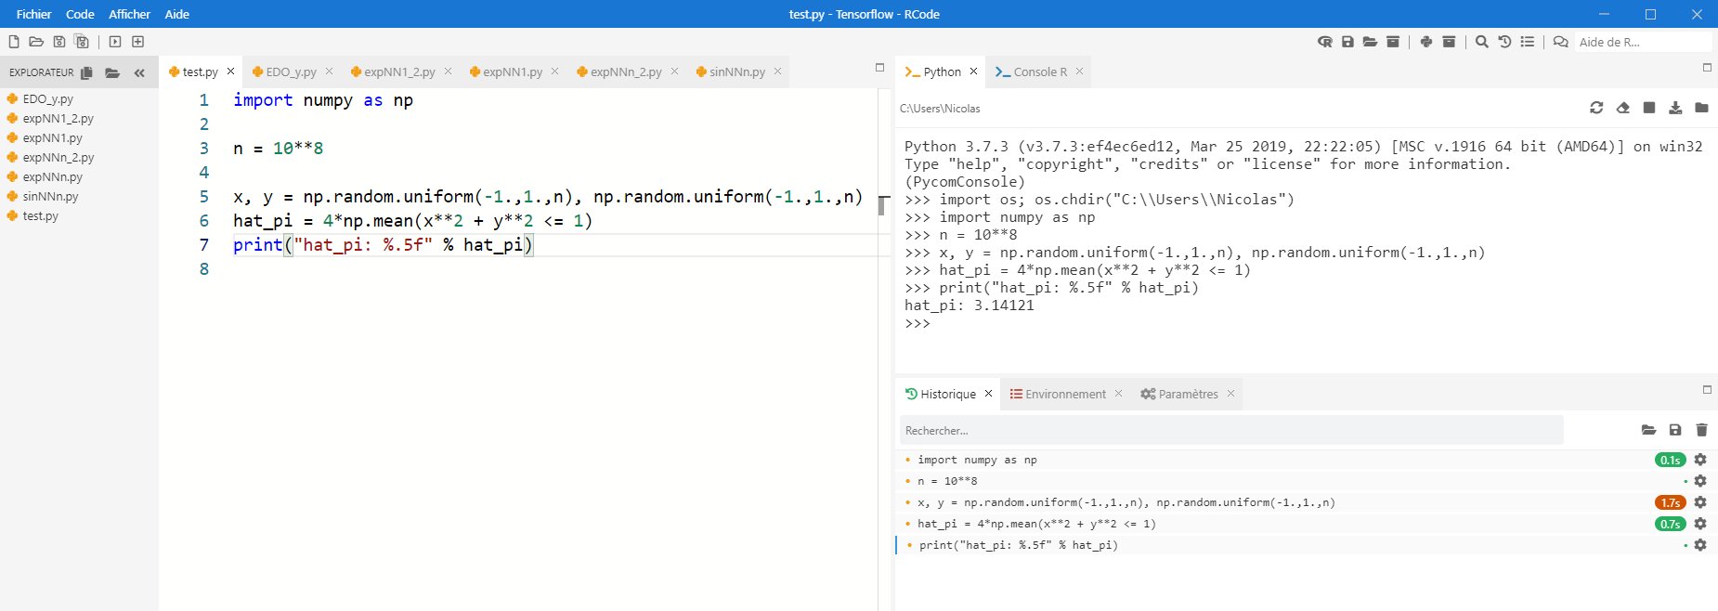
Task: Click the magnifier search icon in toolbar
Action: click(x=1482, y=42)
